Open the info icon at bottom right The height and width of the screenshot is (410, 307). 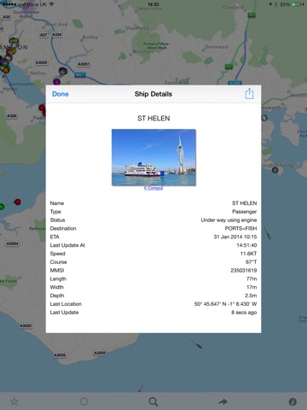click(x=293, y=401)
